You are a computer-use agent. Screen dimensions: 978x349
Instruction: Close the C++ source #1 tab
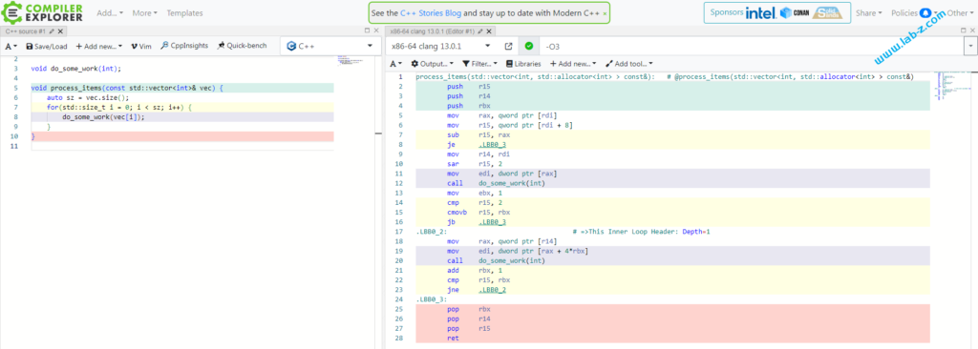pyautogui.click(x=60, y=31)
